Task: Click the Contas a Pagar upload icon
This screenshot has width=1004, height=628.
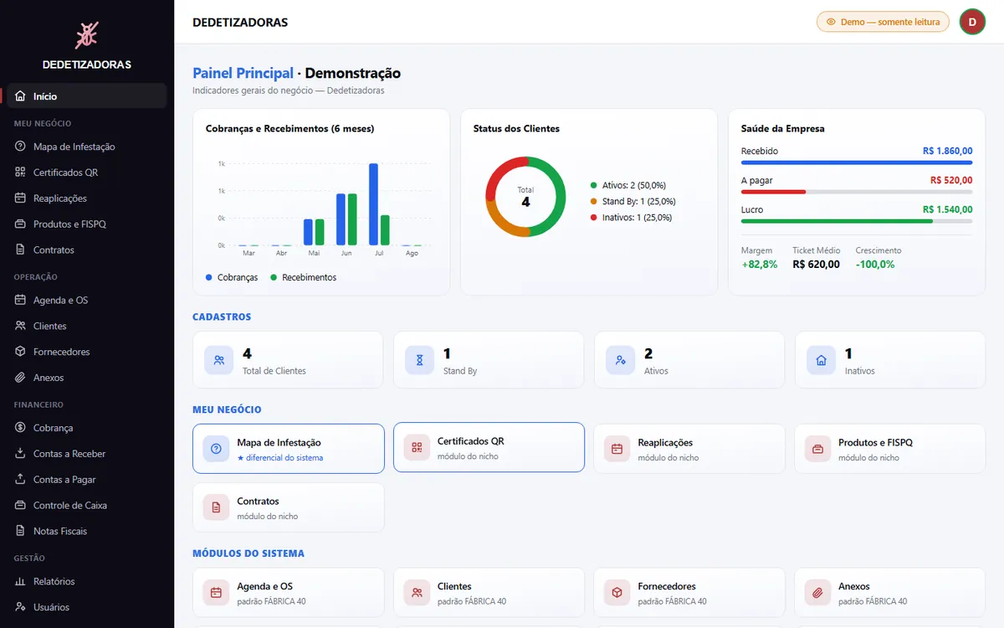Action: pyautogui.click(x=20, y=480)
